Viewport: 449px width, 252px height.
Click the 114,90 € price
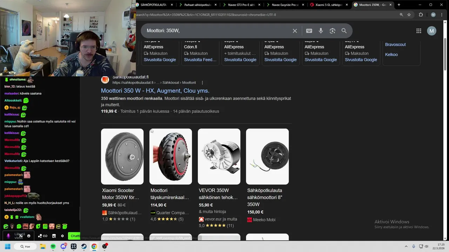[158, 205]
